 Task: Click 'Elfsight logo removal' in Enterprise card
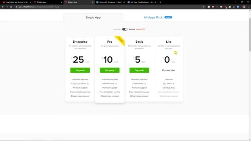coord(80,96)
